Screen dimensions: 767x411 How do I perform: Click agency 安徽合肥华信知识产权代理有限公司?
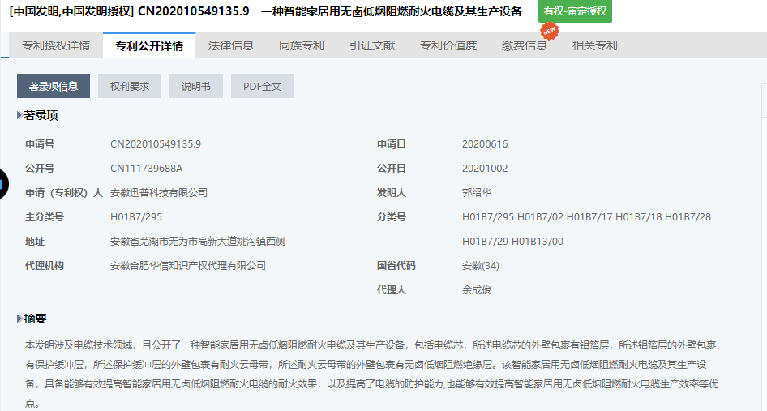point(188,266)
